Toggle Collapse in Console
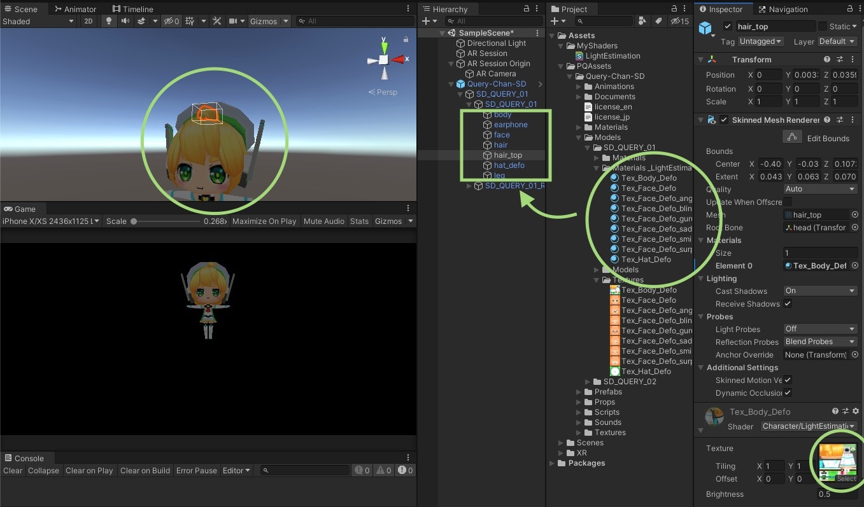Image resolution: width=864 pixels, height=507 pixels. click(x=43, y=471)
